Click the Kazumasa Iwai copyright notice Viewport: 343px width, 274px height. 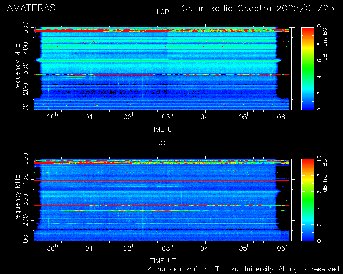pos(244,269)
